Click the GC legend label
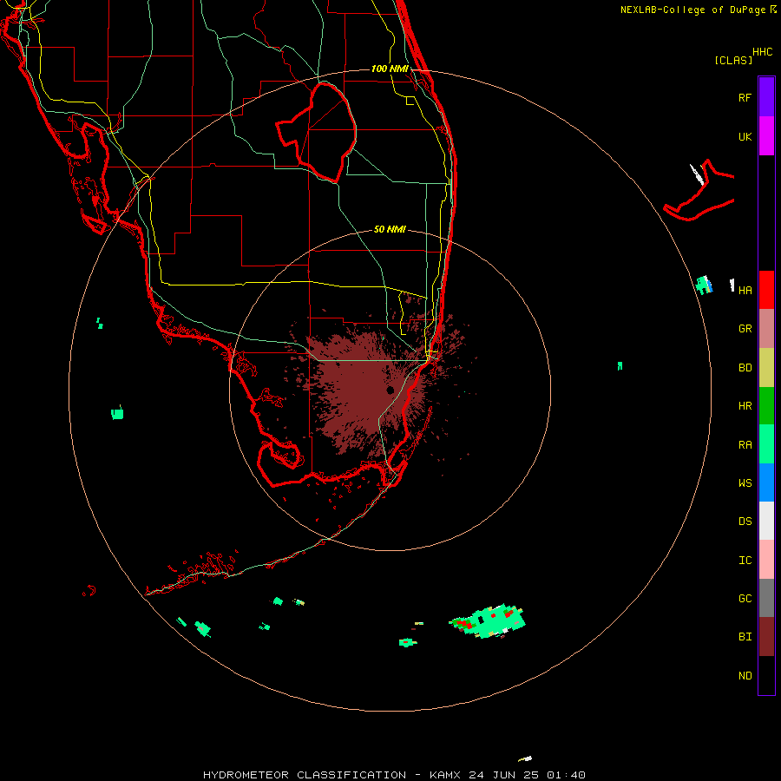 coord(745,598)
